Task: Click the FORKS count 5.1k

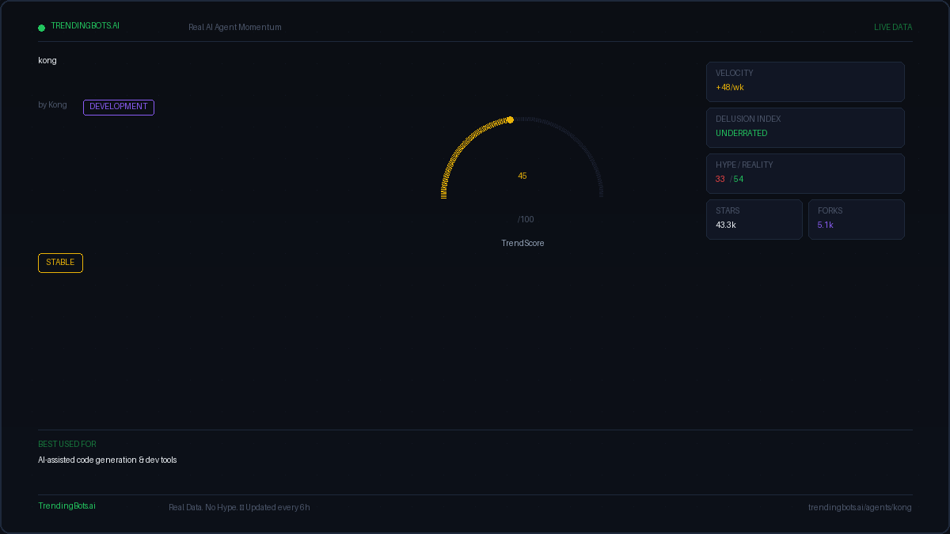Action: click(826, 225)
